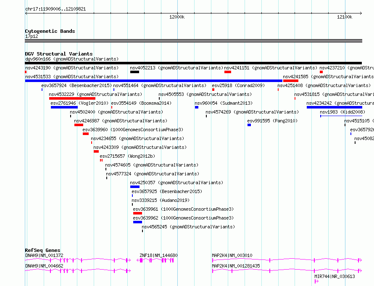374x286 pixels.
Task: Click the nsv4551464 variant label
Action: pyautogui.click(x=160, y=85)
